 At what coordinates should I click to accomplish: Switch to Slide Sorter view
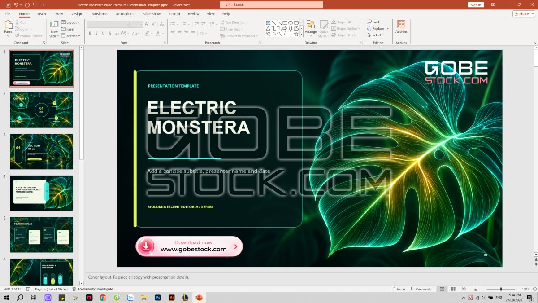click(x=453, y=289)
